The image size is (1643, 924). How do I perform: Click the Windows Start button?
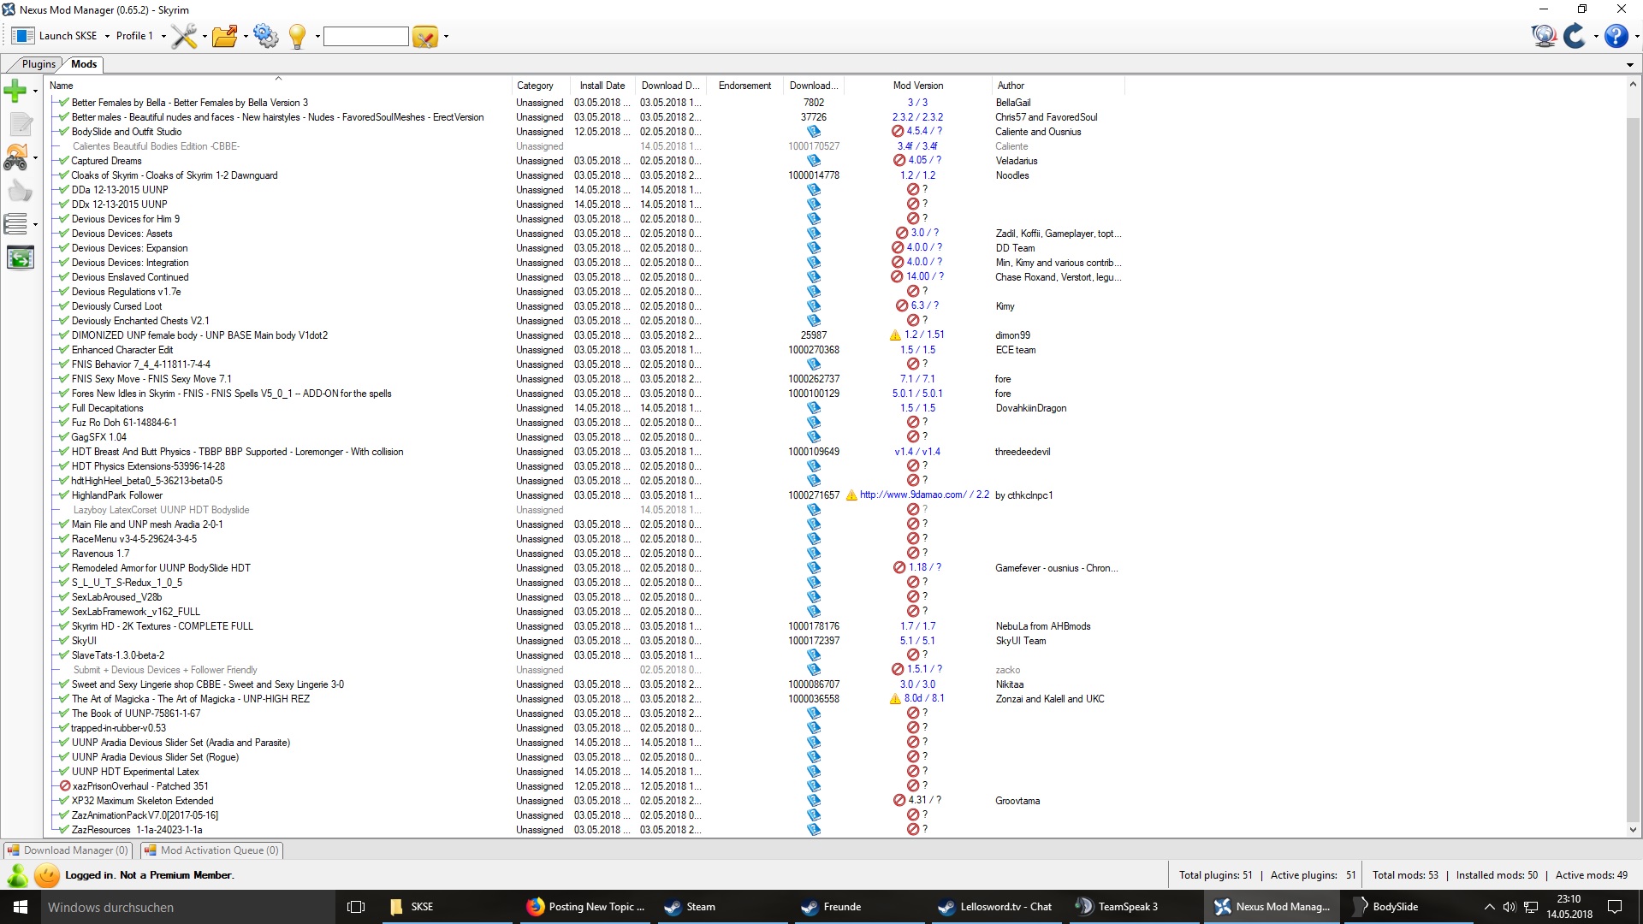[21, 907]
